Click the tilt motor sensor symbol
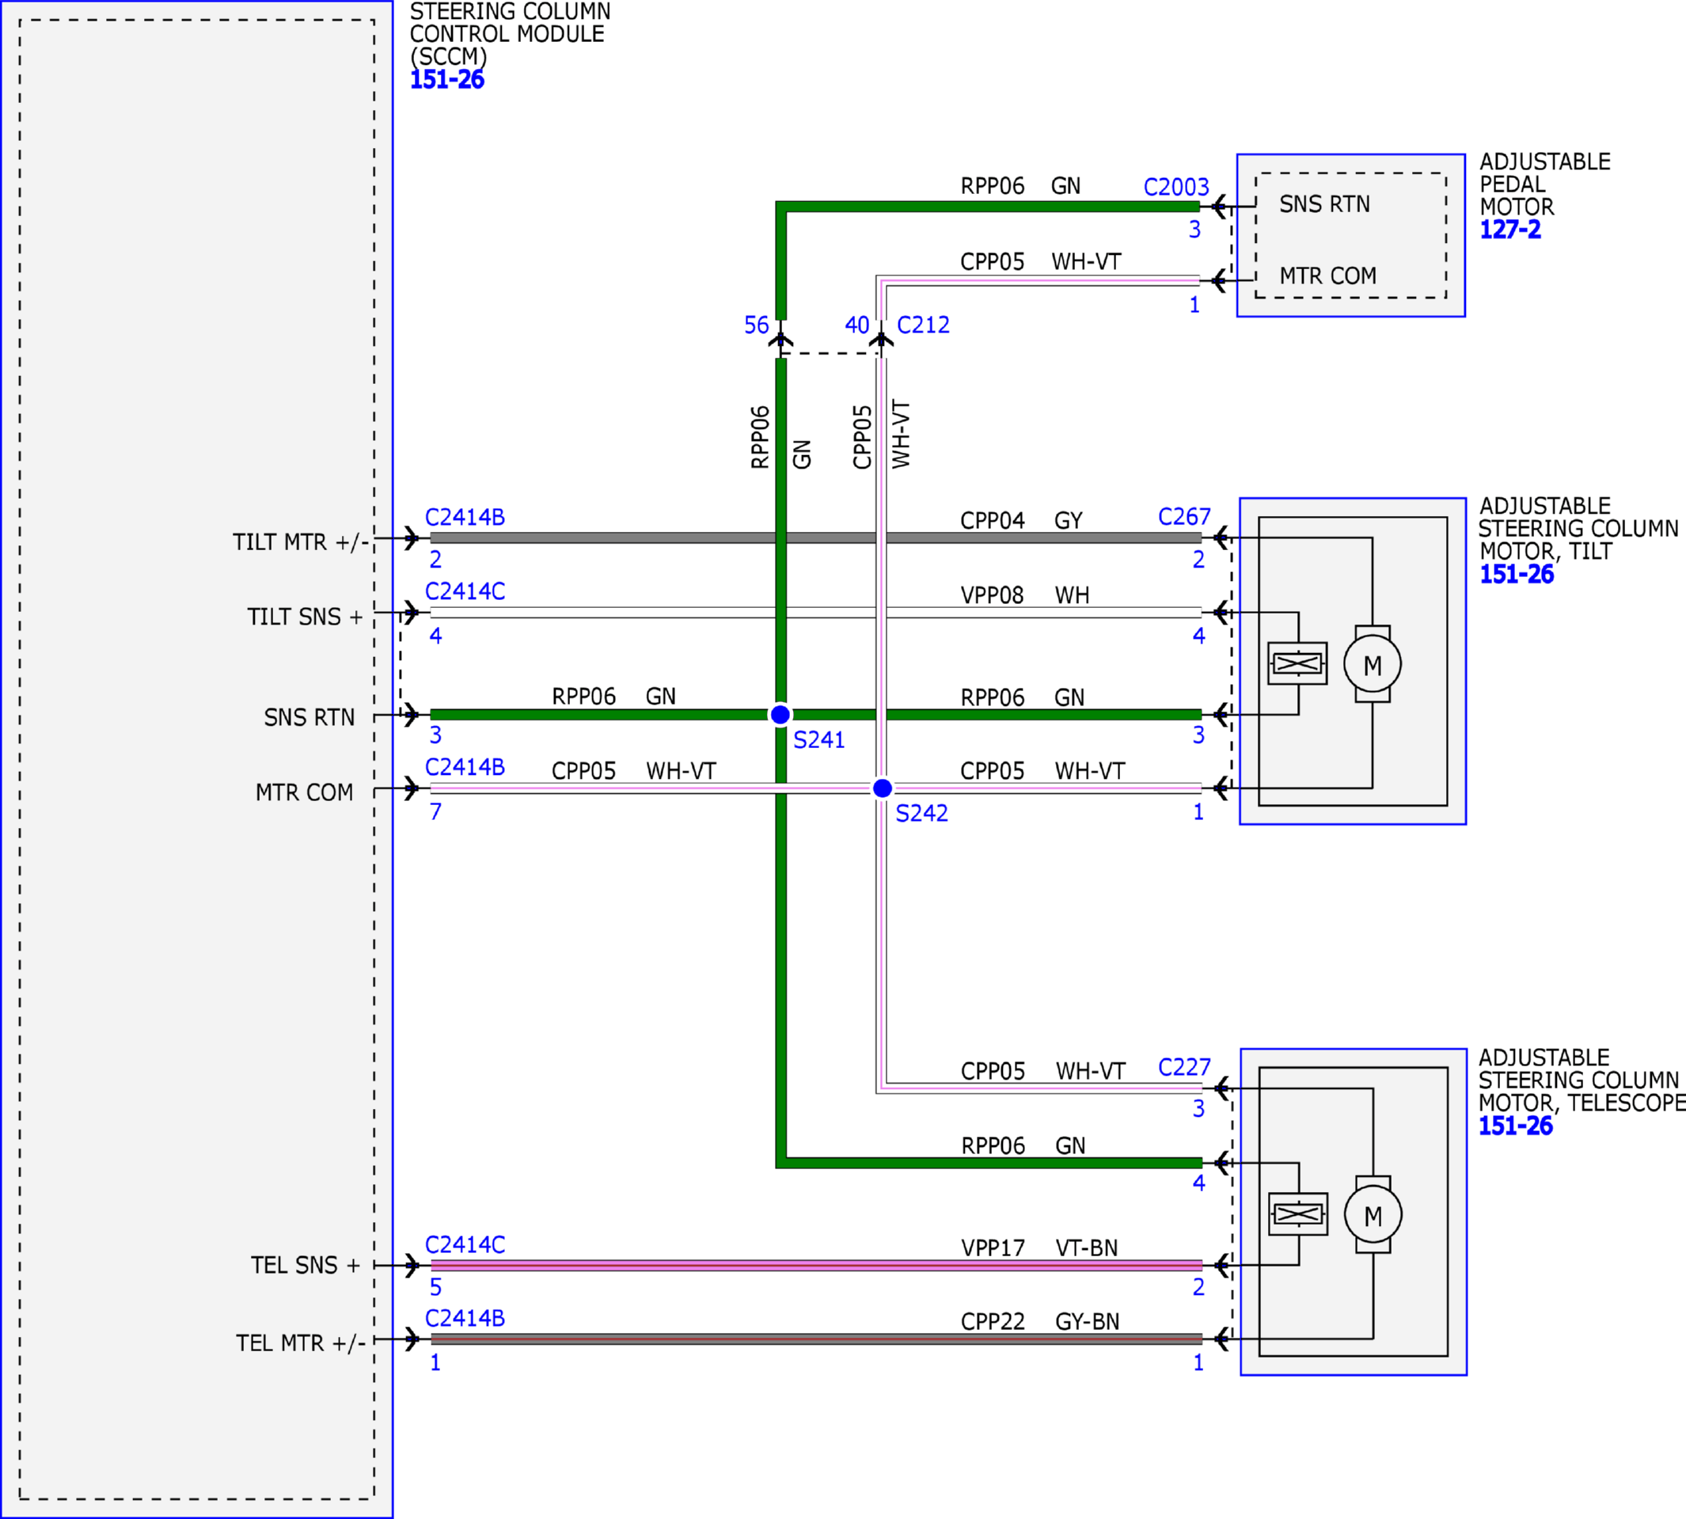1686x1519 pixels. (1297, 663)
